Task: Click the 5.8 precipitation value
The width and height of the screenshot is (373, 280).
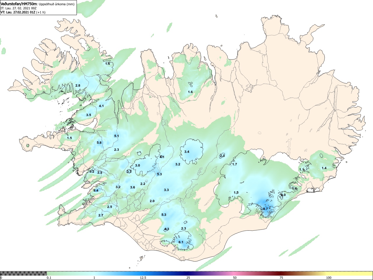Action: coord(99,143)
